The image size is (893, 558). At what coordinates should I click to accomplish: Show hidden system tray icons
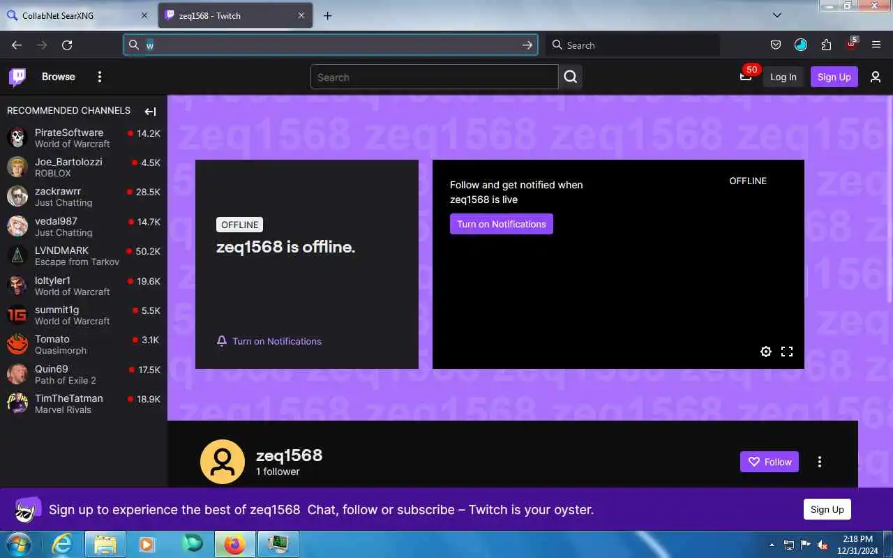click(x=772, y=545)
